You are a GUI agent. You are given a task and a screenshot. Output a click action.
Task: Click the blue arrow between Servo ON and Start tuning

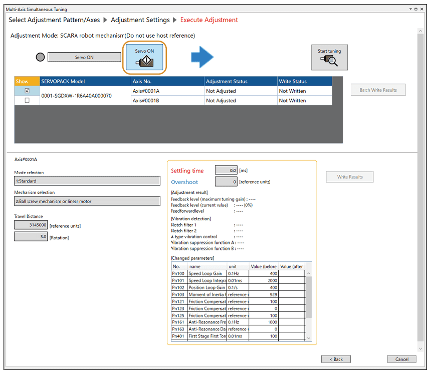pyautogui.click(x=202, y=58)
